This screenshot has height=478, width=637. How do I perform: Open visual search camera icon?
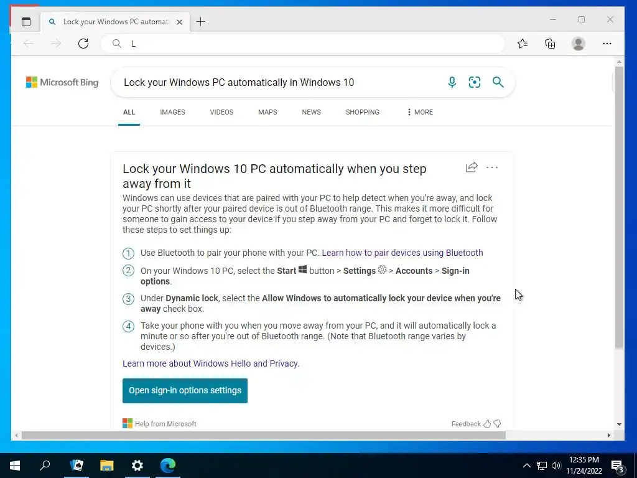tap(475, 82)
